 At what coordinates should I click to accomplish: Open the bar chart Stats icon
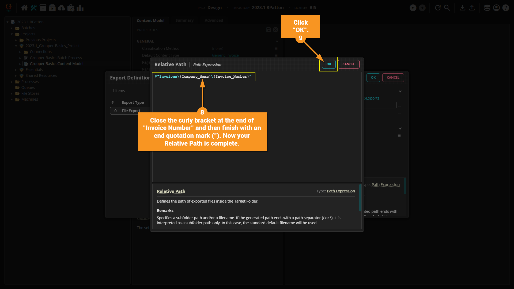[x=80, y=8]
